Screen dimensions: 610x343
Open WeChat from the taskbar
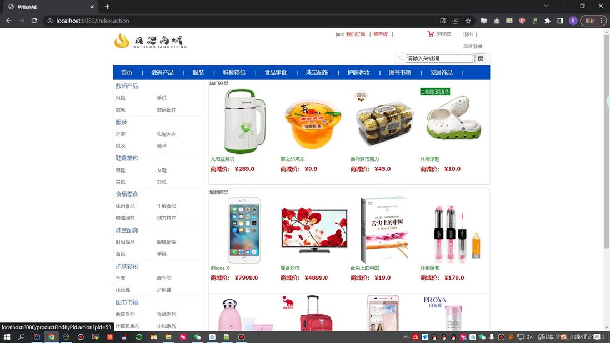coord(198,337)
